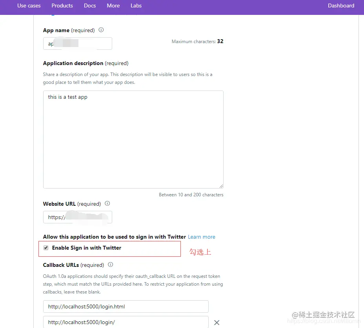Open the Learn more link
Viewport: 364px width, 328px height.
pos(202,237)
